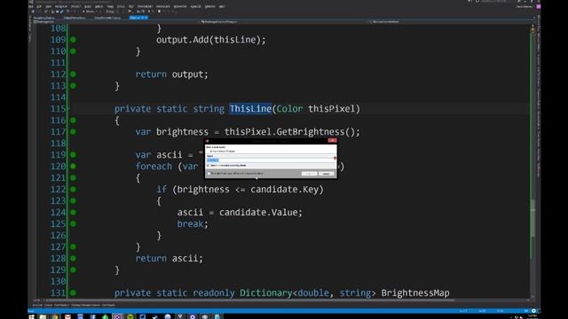Click the green coverage marker on line 131
Viewport: 568px width, 319px height.
pyautogui.click(x=73, y=293)
